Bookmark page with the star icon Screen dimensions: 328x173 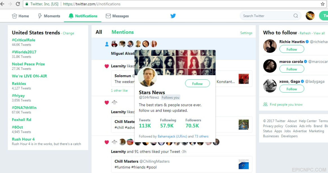click(323, 4)
